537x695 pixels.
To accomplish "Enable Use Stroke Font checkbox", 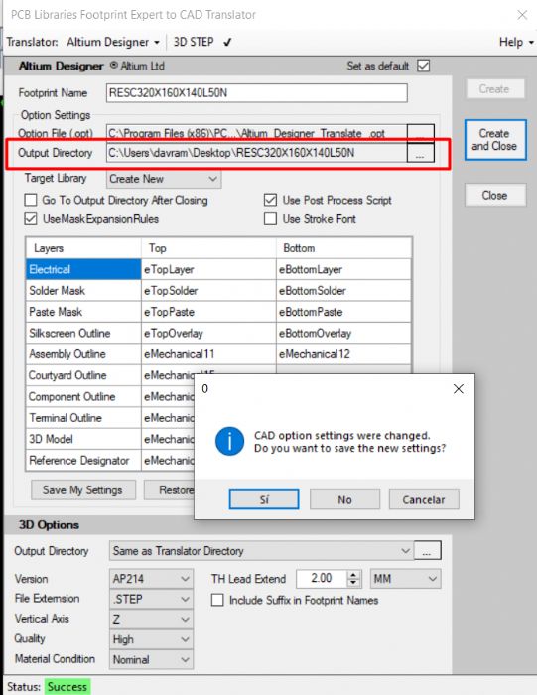I will coord(270,219).
